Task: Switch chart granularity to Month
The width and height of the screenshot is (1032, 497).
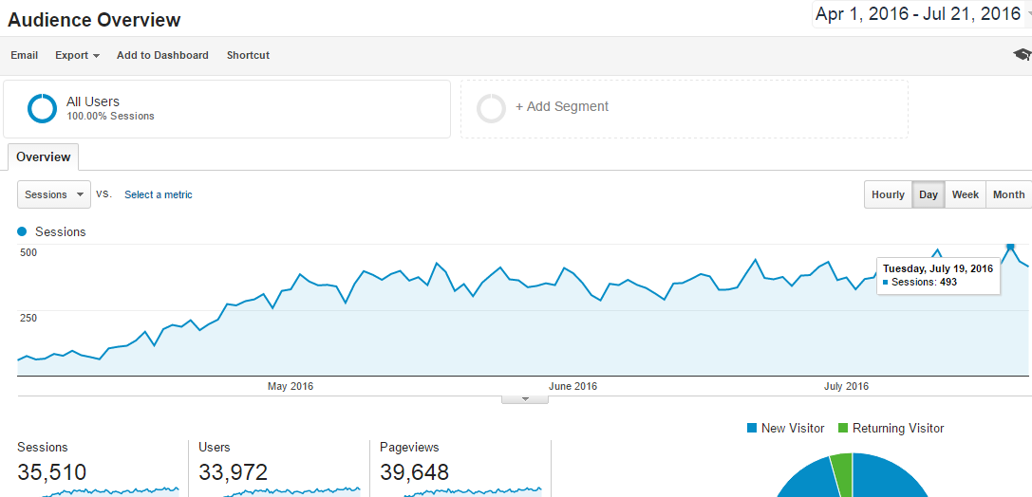Action: [1008, 194]
